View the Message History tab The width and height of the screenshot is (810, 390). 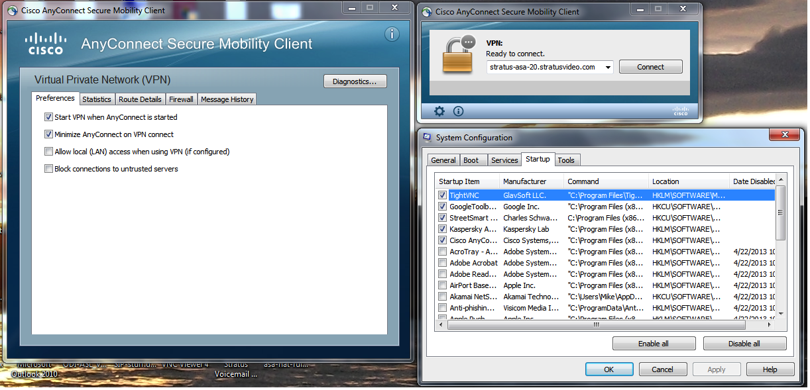coord(227,99)
